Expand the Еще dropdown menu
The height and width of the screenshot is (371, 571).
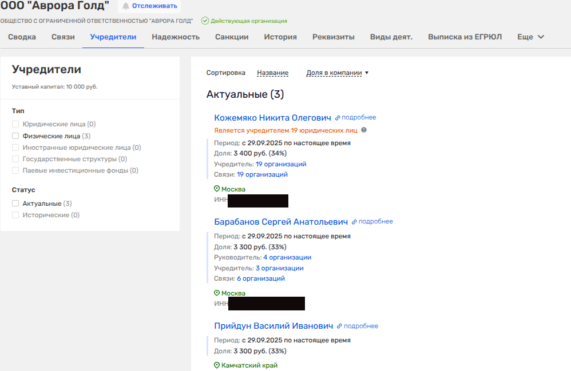point(530,37)
